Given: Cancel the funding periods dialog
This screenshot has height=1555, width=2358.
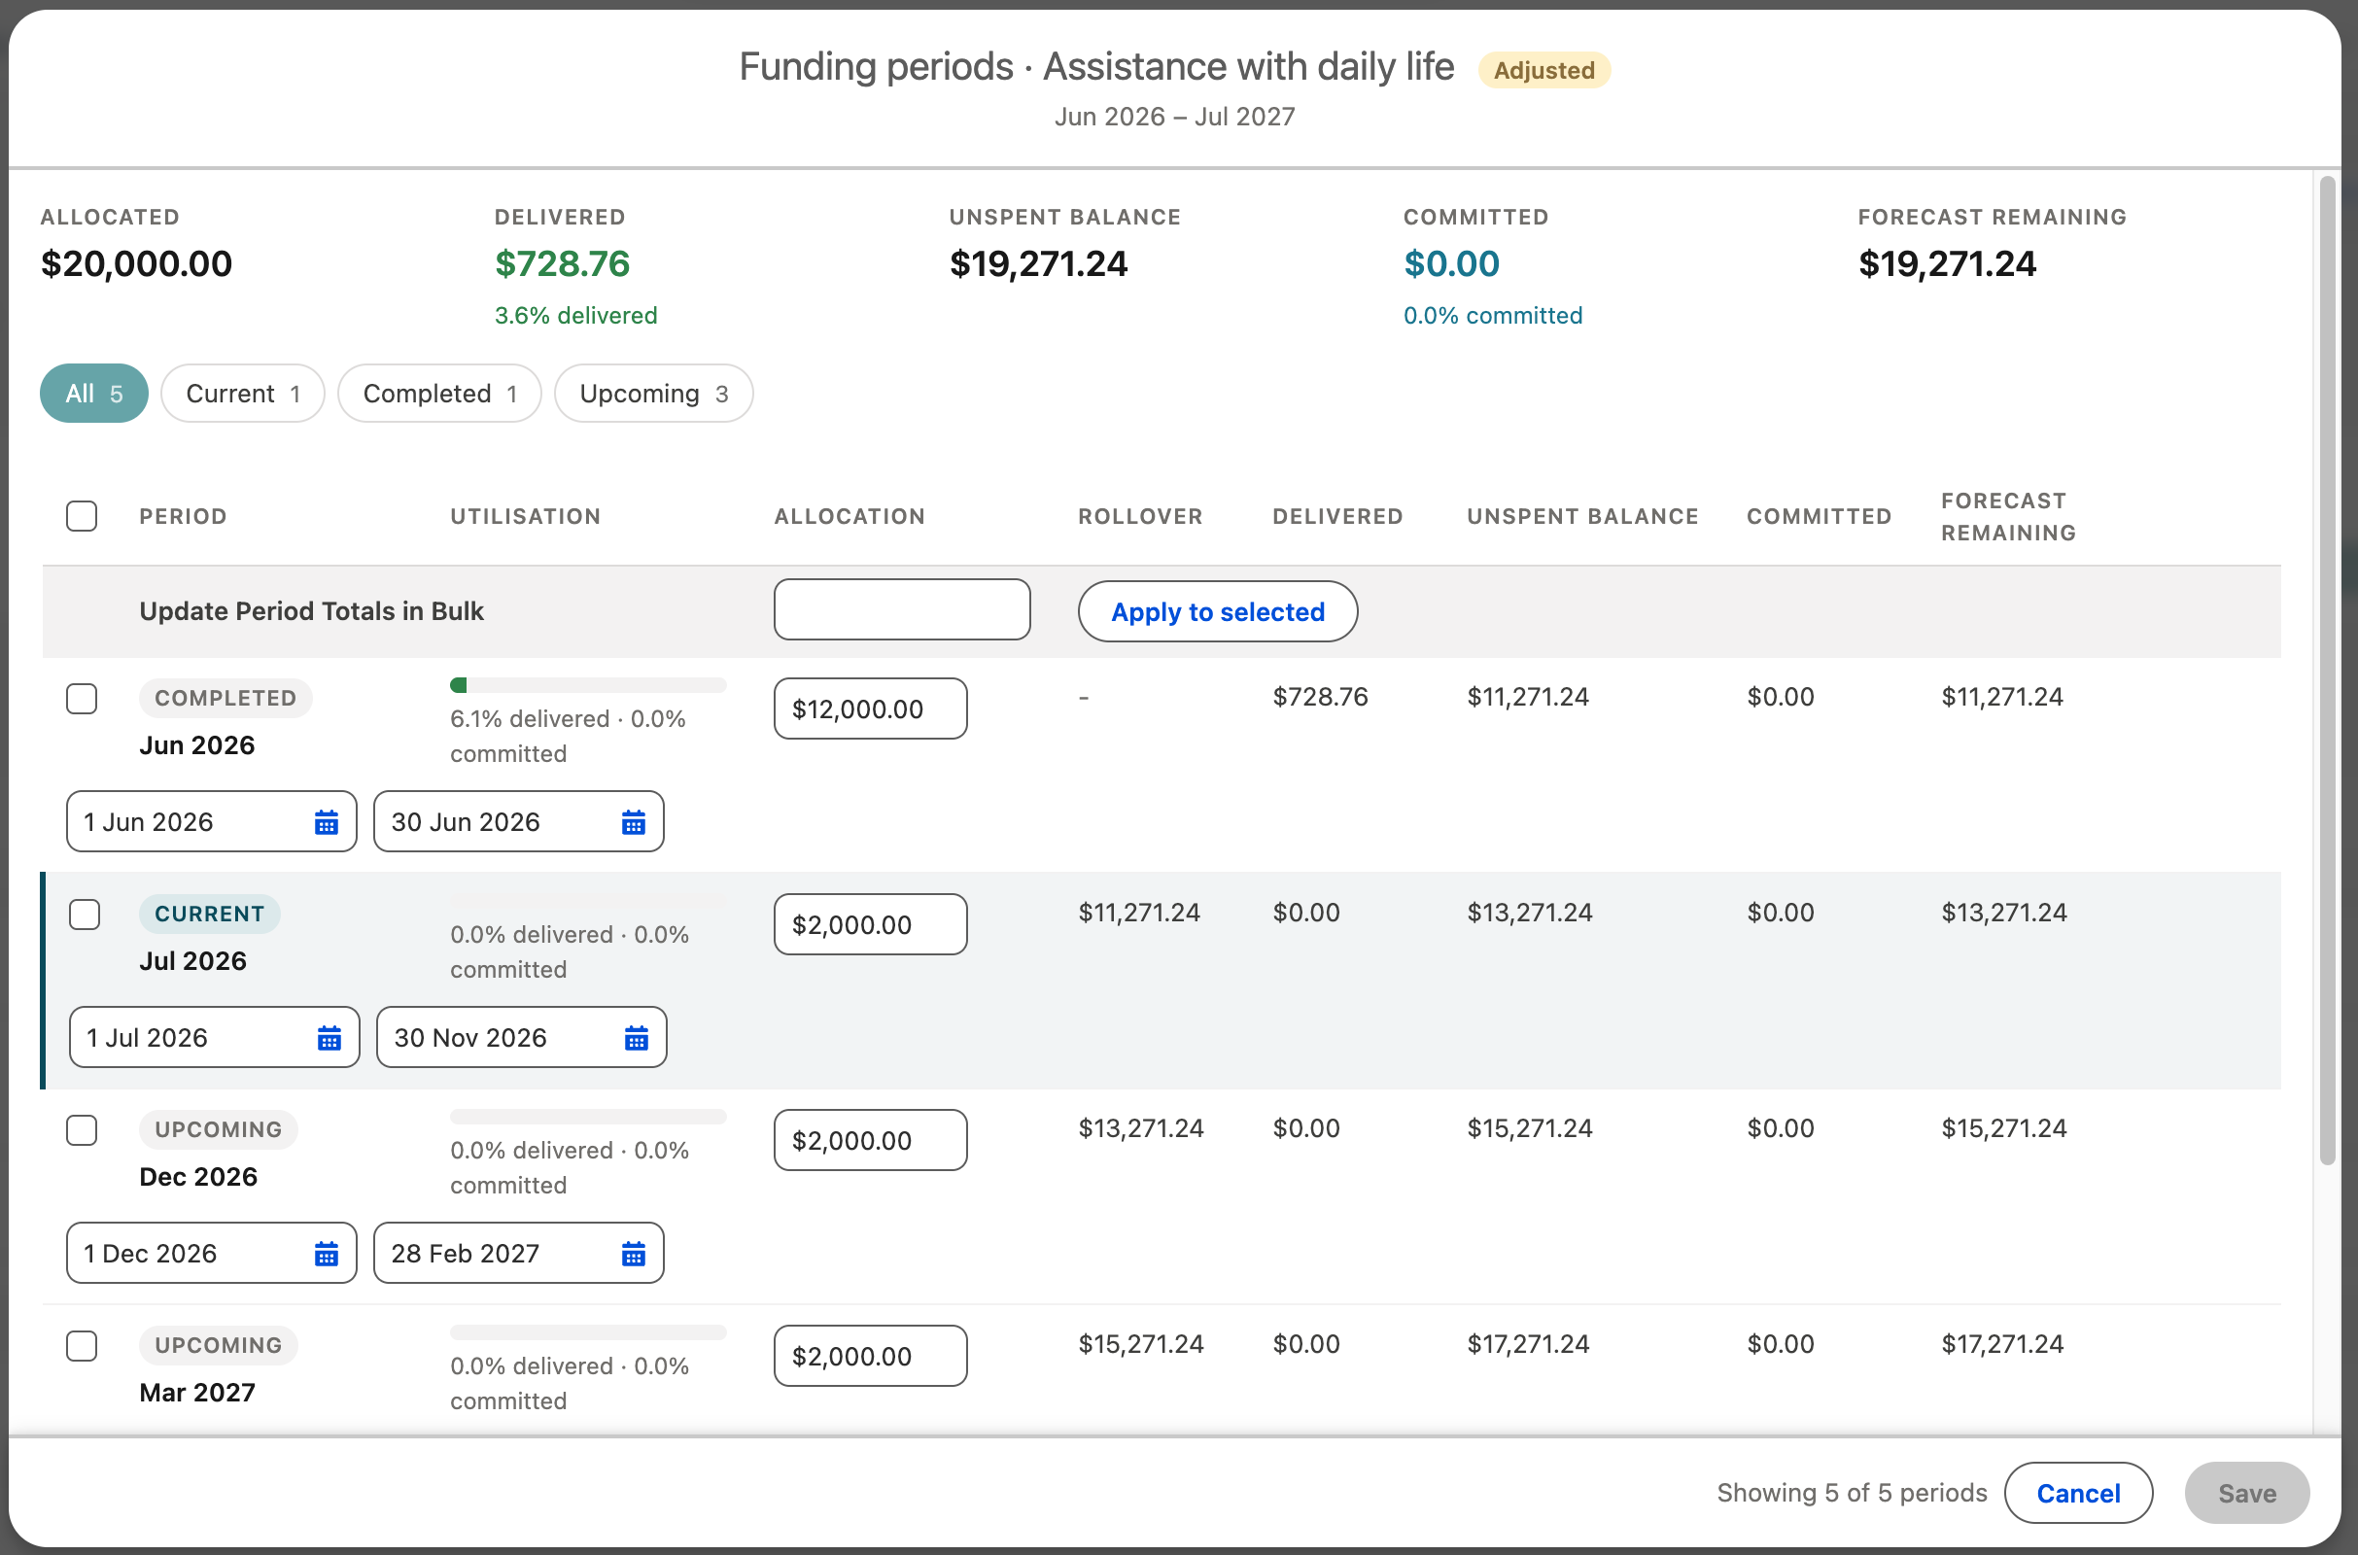Looking at the screenshot, I should (x=2078, y=1494).
